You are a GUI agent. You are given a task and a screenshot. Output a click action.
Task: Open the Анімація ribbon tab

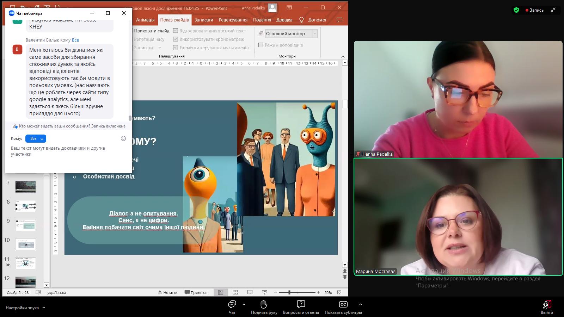[145, 20]
